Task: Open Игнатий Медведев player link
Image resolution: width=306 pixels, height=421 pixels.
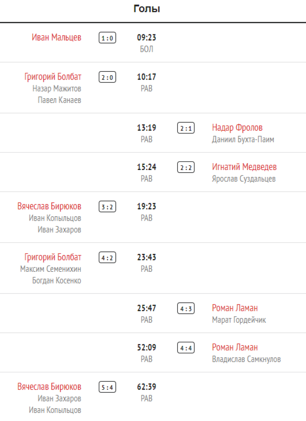Action: click(244, 167)
